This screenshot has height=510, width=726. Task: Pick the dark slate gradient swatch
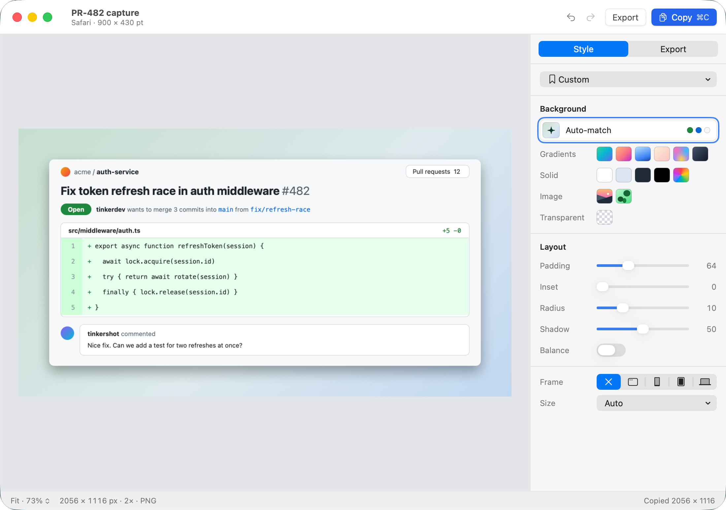click(700, 154)
